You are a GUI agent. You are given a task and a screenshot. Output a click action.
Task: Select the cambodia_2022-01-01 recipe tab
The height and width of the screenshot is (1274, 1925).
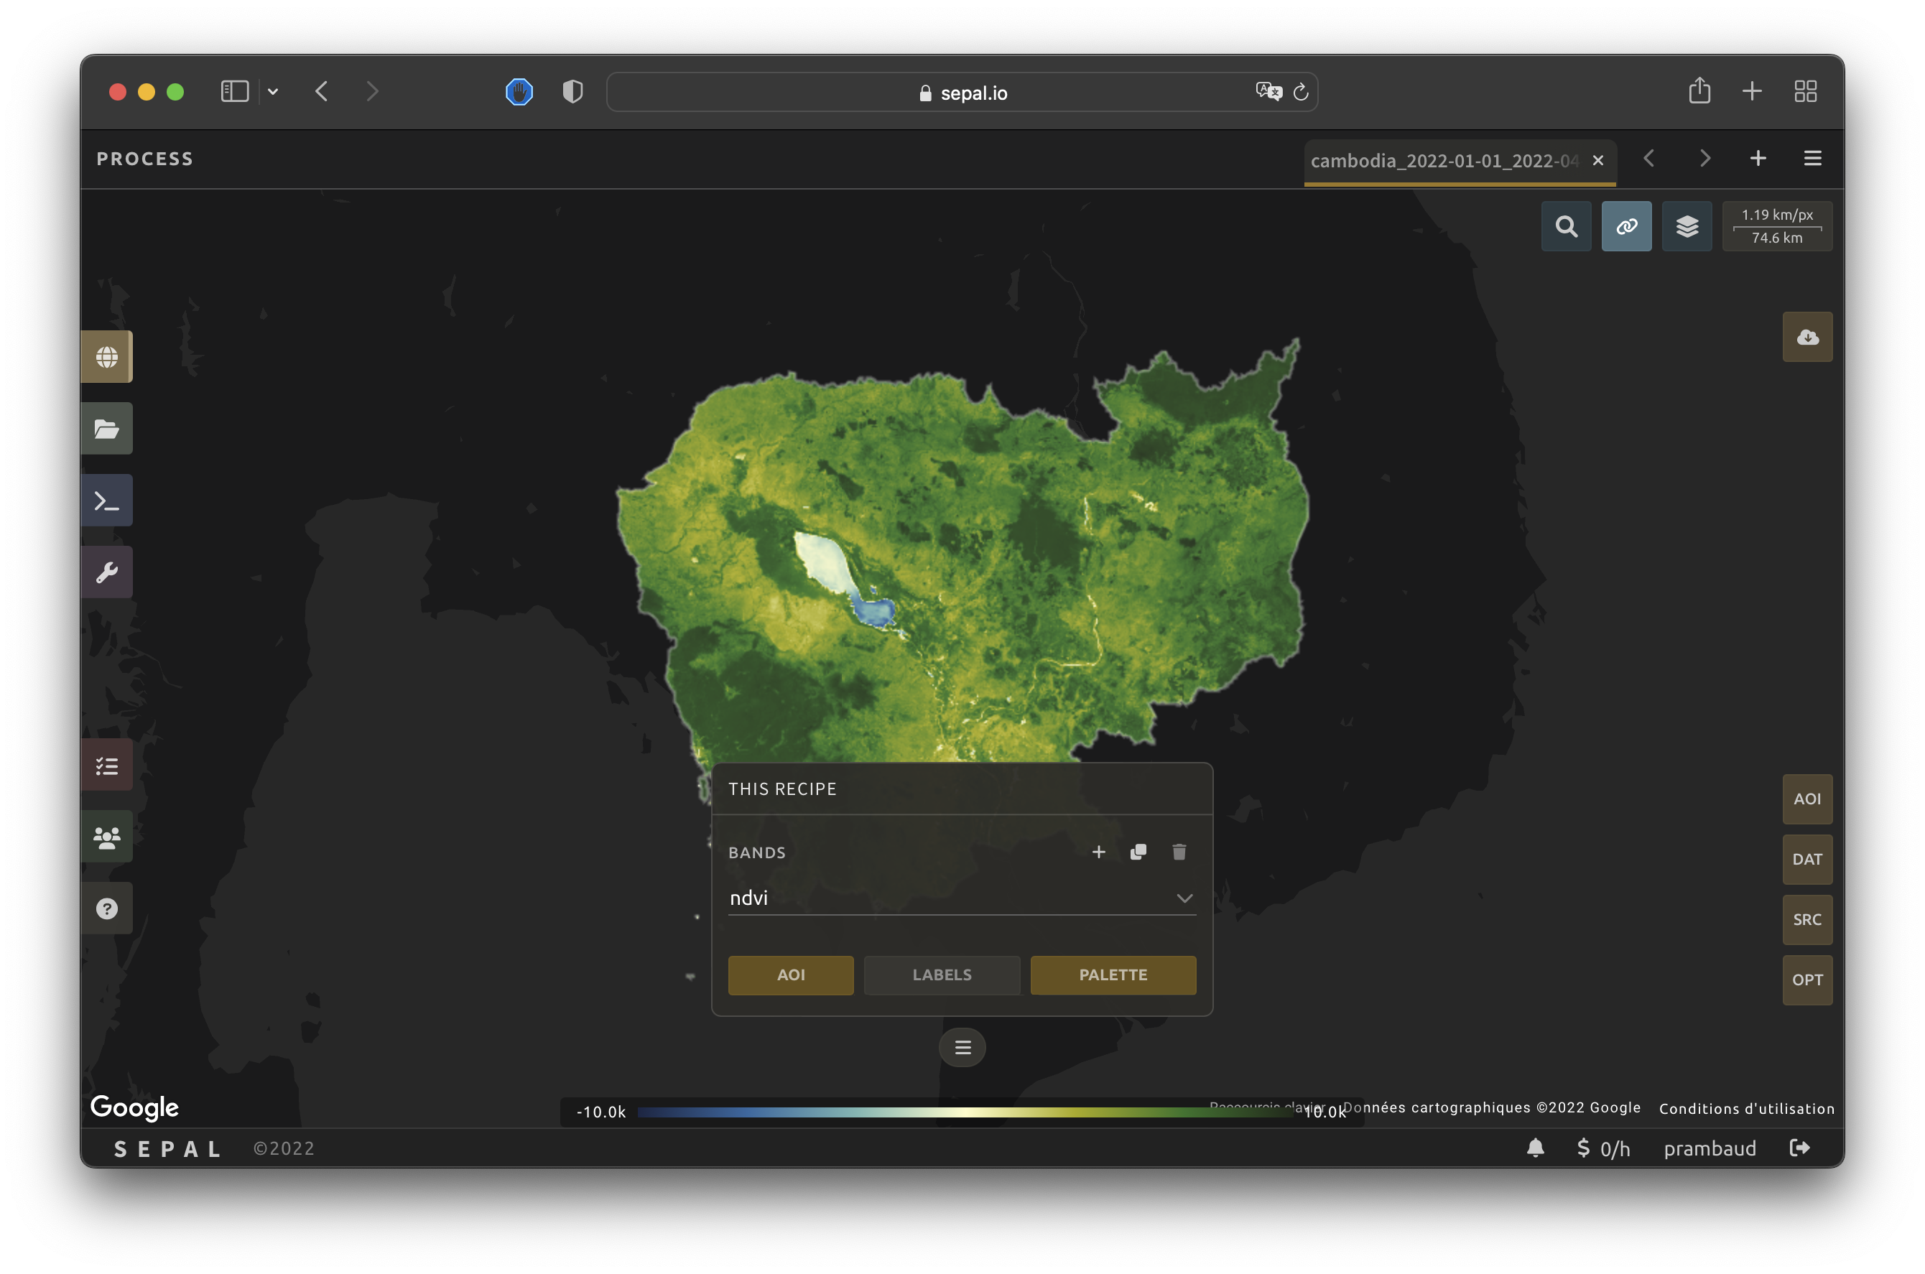[1443, 161]
